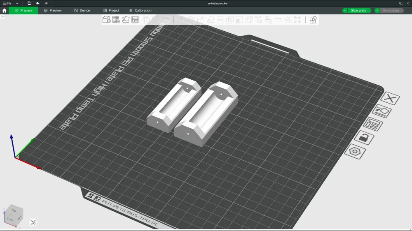Go to the Home screen icon
Viewport: 412px width, 231px height.
(5, 11)
